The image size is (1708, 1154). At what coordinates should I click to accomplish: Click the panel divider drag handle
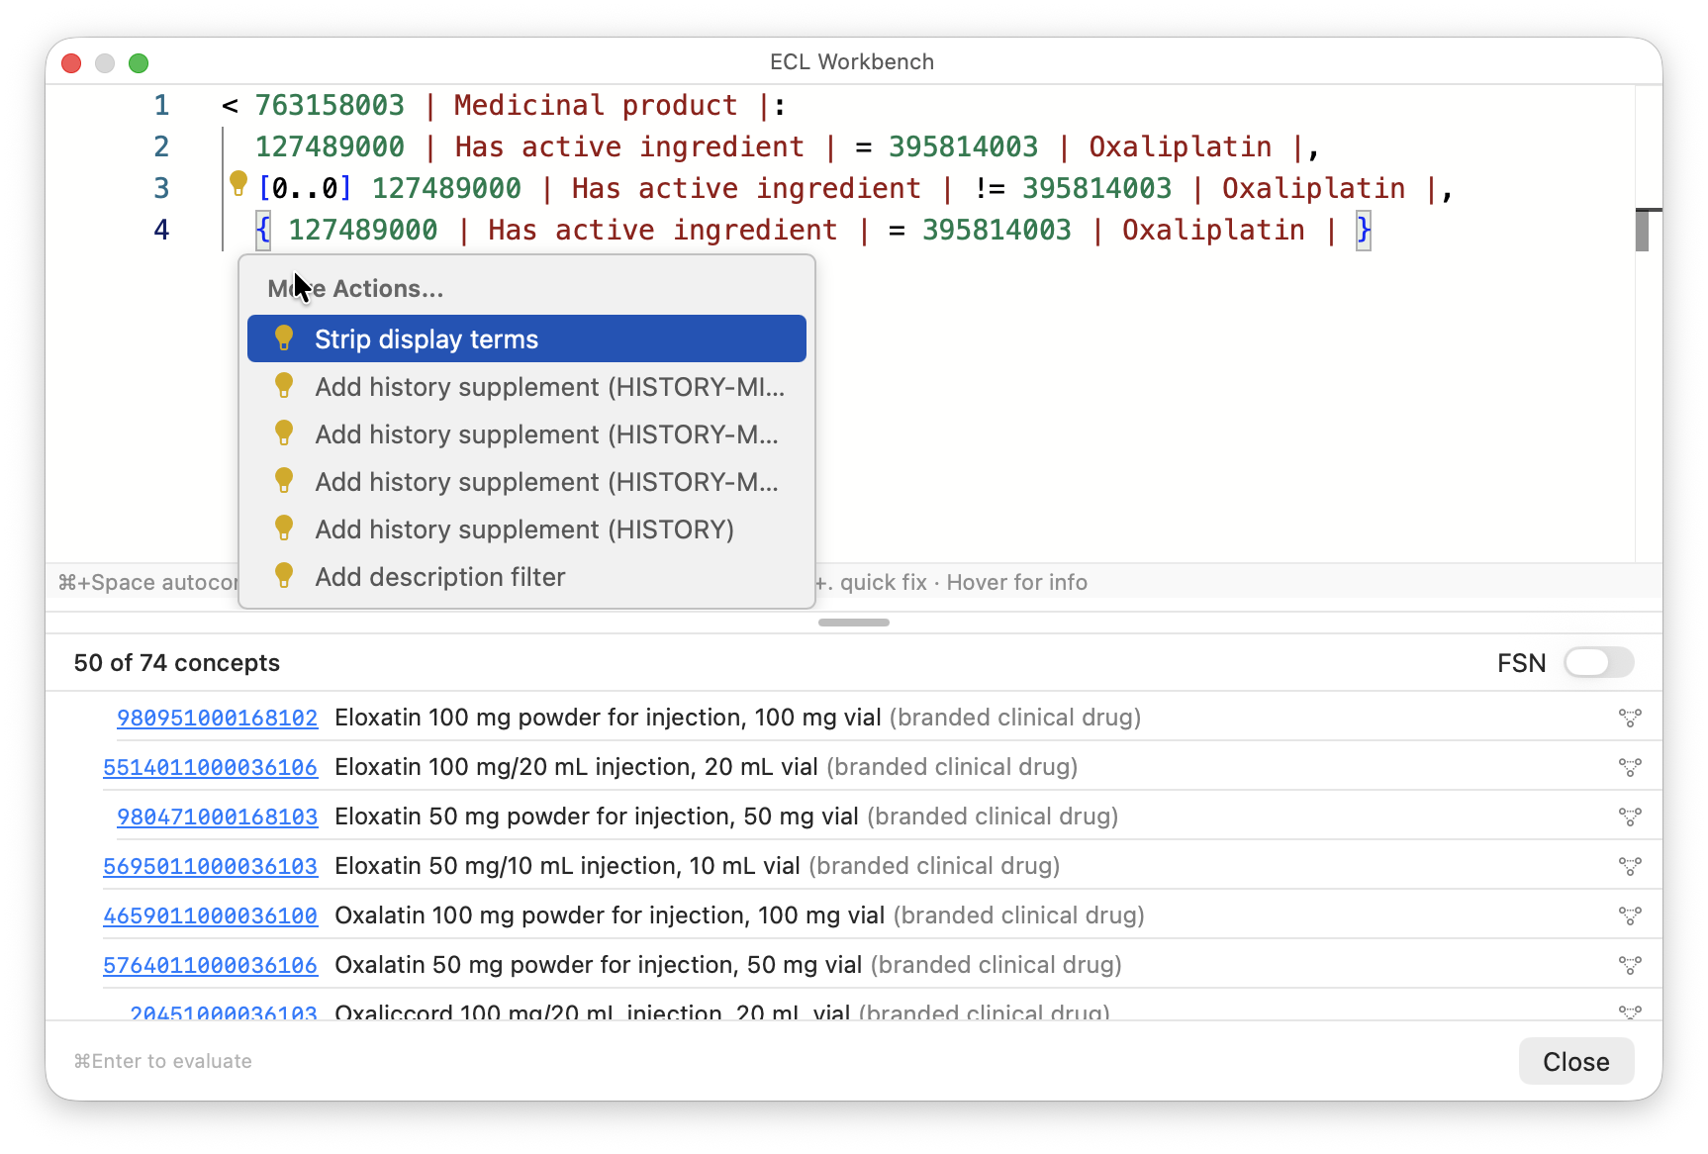coord(853,623)
